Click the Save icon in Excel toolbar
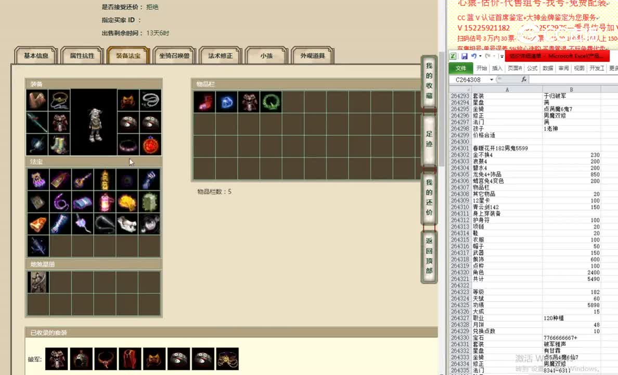 click(x=465, y=56)
